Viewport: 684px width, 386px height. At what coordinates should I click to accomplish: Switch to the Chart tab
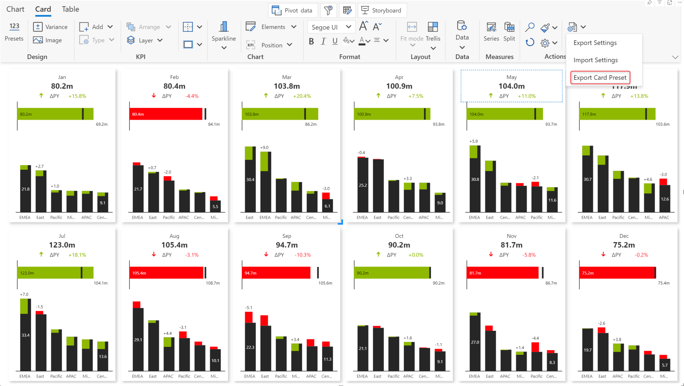pos(15,9)
